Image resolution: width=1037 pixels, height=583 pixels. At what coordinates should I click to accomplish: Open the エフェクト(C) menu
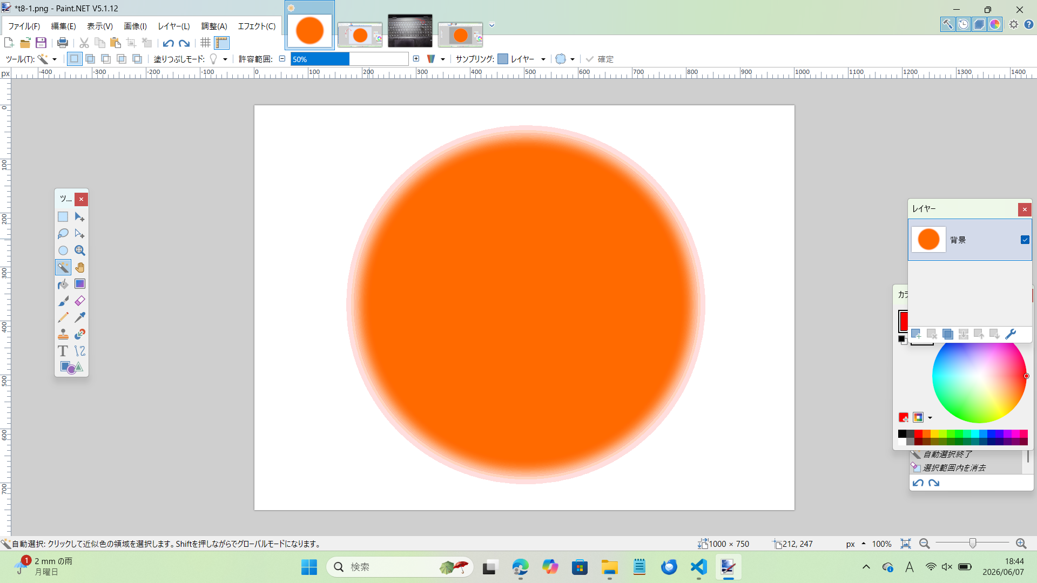[x=257, y=26]
